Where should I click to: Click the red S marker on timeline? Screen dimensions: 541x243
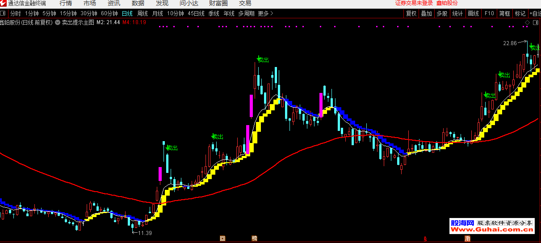[x=425, y=239]
